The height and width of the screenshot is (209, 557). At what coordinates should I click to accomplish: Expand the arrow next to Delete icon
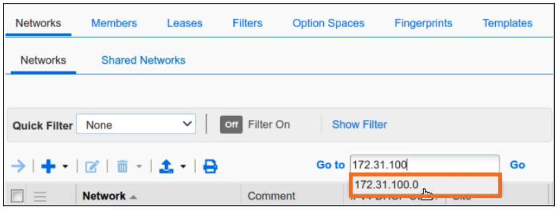[x=139, y=166]
